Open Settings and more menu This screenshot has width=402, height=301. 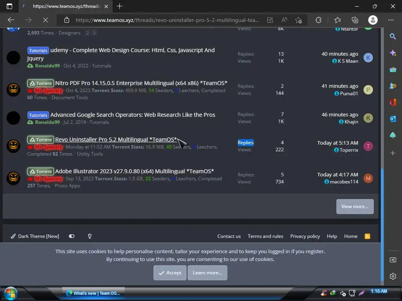coord(391,20)
